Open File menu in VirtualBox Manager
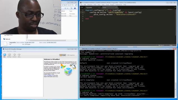This screenshot has height=100, width=178. [x=4, y=51]
